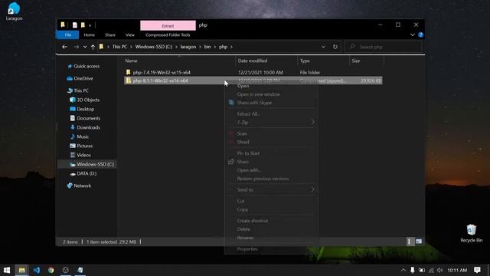The height and width of the screenshot is (276, 490).
Task: Click the New folder icon in title bar
Action: pos(83,25)
